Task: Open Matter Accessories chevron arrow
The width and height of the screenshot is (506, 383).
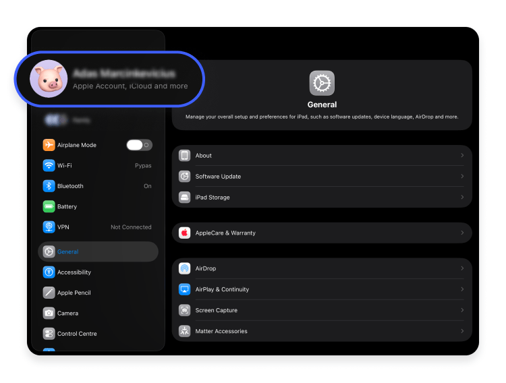Action: [x=462, y=331]
